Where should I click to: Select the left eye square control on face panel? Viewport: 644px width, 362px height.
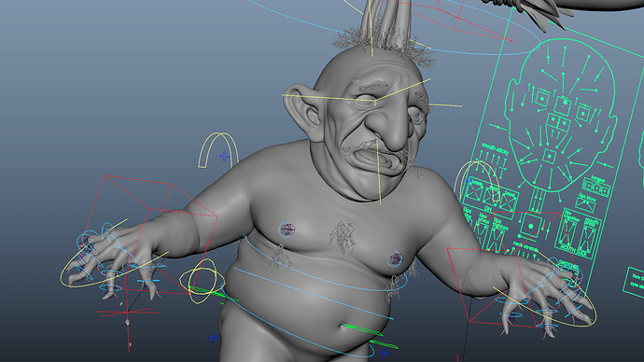tap(541, 99)
